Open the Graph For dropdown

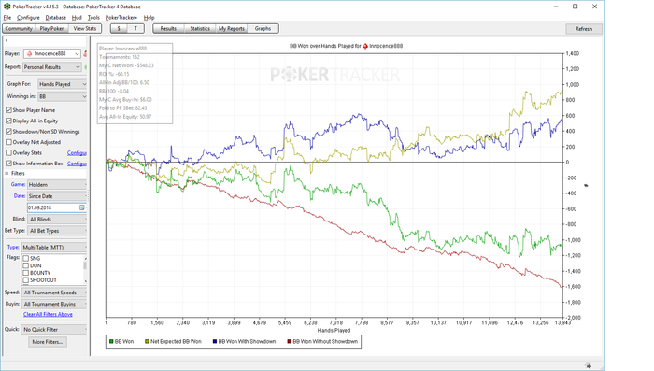(x=63, y=84)
